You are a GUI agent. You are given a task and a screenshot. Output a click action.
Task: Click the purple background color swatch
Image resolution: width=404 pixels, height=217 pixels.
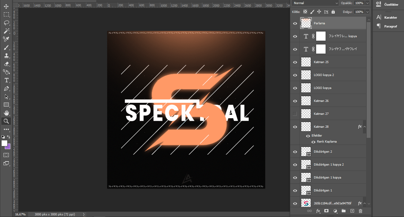9,147
